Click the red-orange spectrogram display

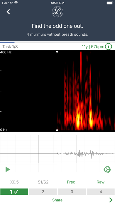tap(58, 91)
